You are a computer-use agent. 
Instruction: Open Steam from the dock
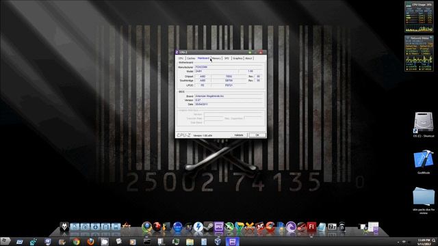pos(208,227)
